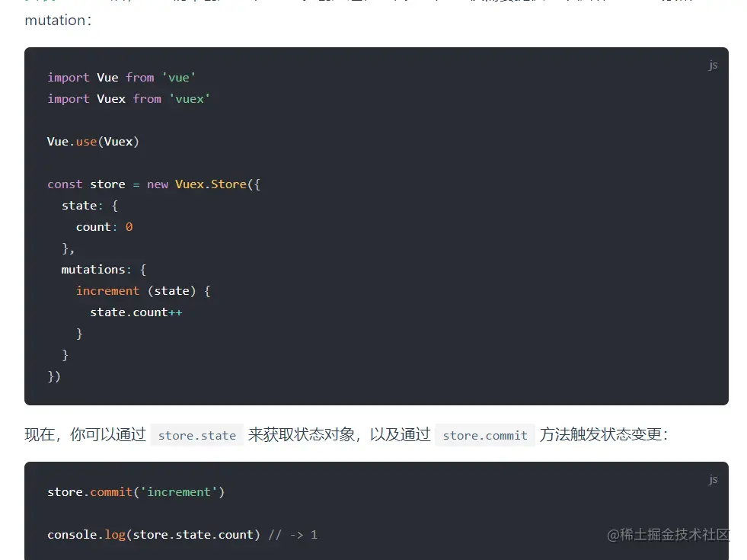Click the 'js' label of first code block
The height and width of the screenshot is (560, 747).
pos(713,65)
